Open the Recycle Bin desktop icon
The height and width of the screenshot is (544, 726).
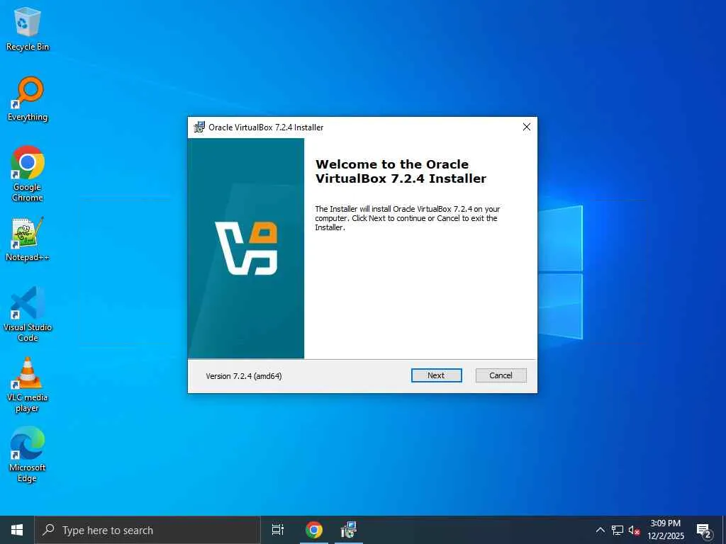pos(28,29)
